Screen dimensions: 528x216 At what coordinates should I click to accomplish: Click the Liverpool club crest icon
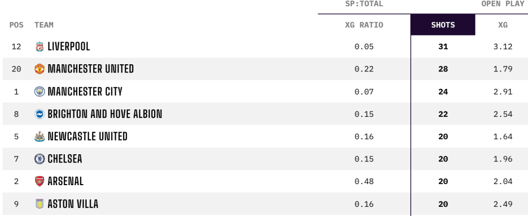point(39,47)
